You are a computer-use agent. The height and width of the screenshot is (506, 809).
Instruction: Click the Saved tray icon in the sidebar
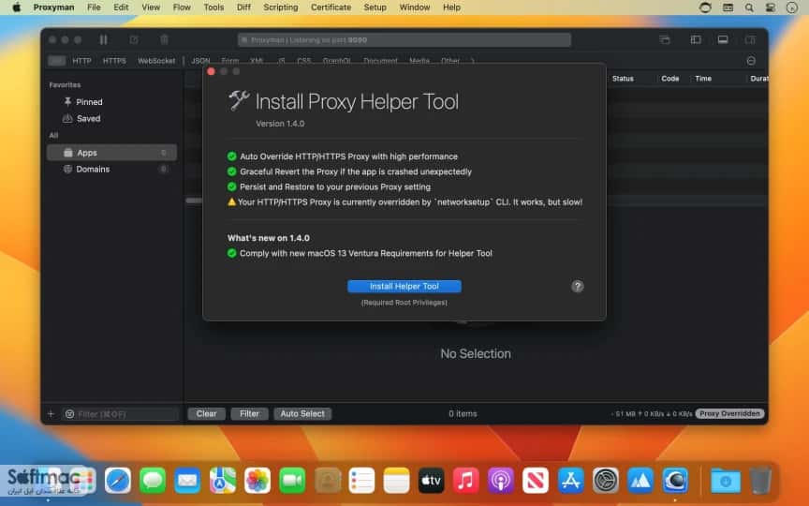pyautogui.click(x=67, y=118)
